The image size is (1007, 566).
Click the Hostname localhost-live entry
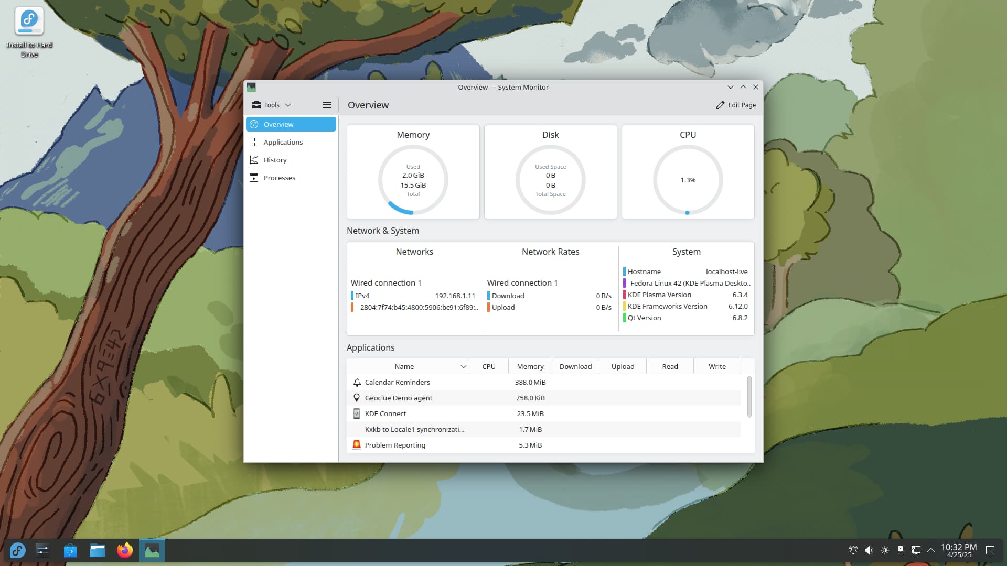(x=688, y=271)
